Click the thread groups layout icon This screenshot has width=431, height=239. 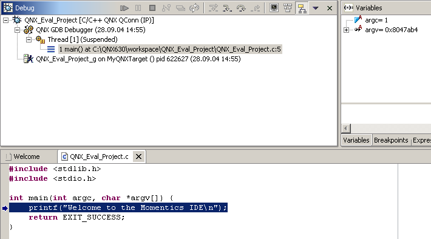tap(288, 8)
